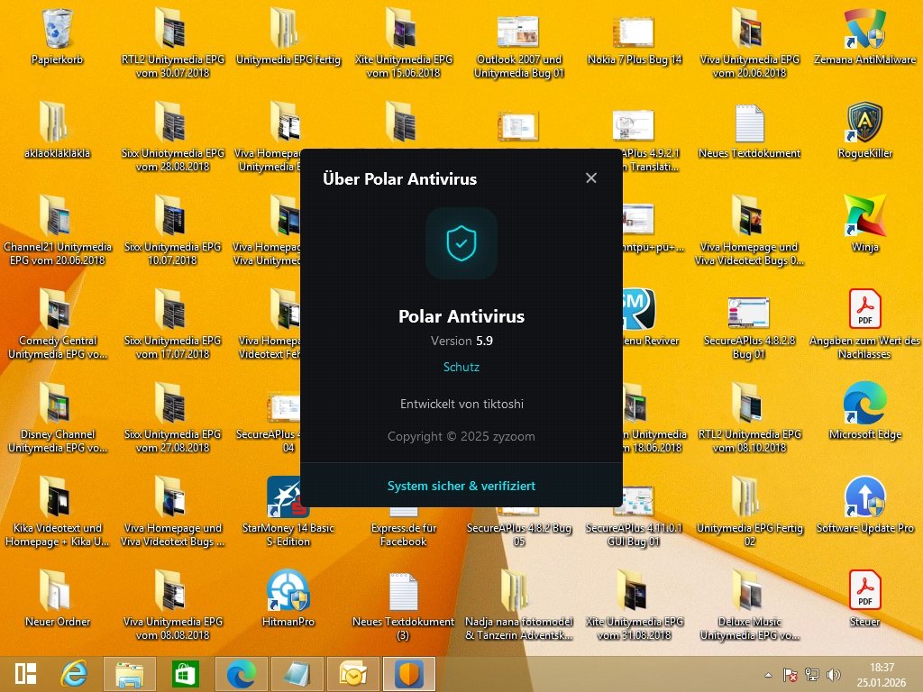This screenshot has height=692, width=923.
Task: Show hidden system tray icons
Action: 768,675
